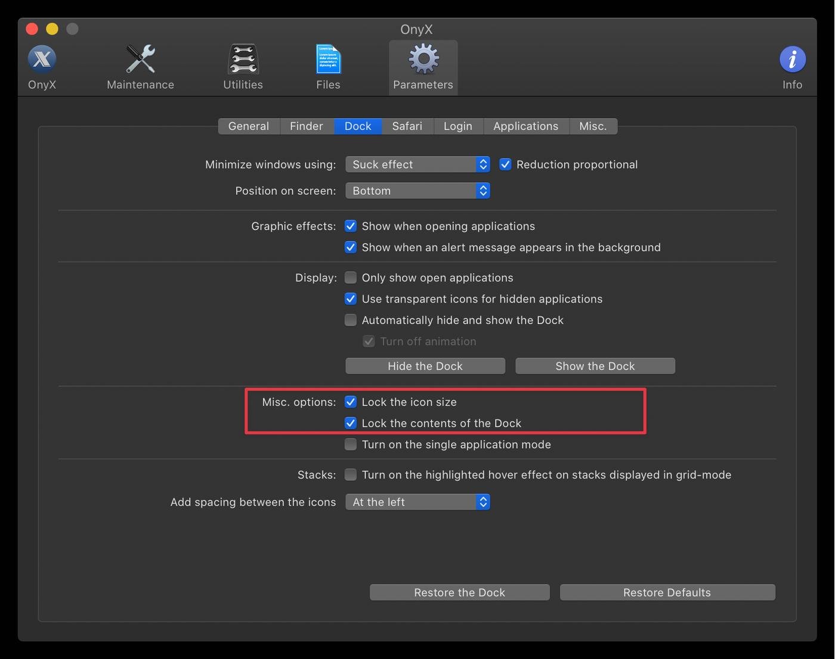The width and height of the screenshot is (835, 659).
Task: Click the yellow minimize window button
Action: 52,29
